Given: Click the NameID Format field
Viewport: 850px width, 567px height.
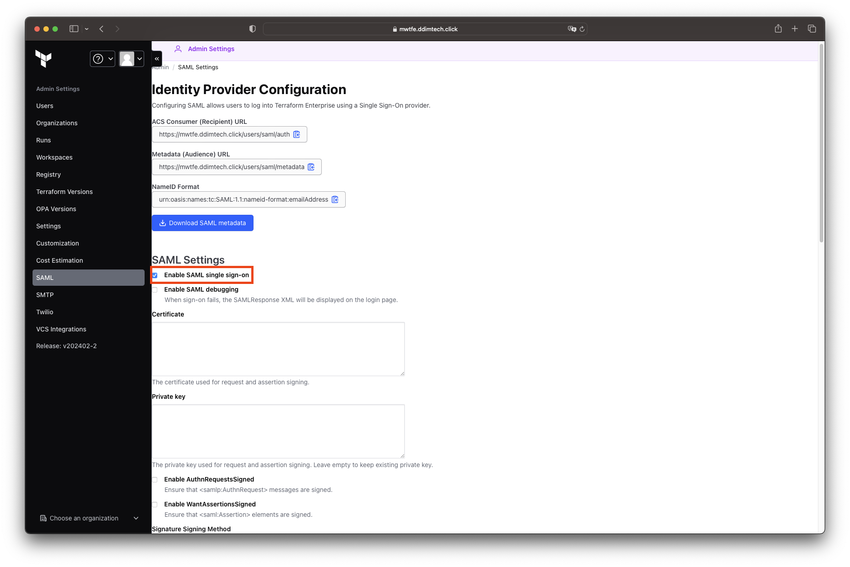Looking at the screenshot, I should click(x=249, y=199).
